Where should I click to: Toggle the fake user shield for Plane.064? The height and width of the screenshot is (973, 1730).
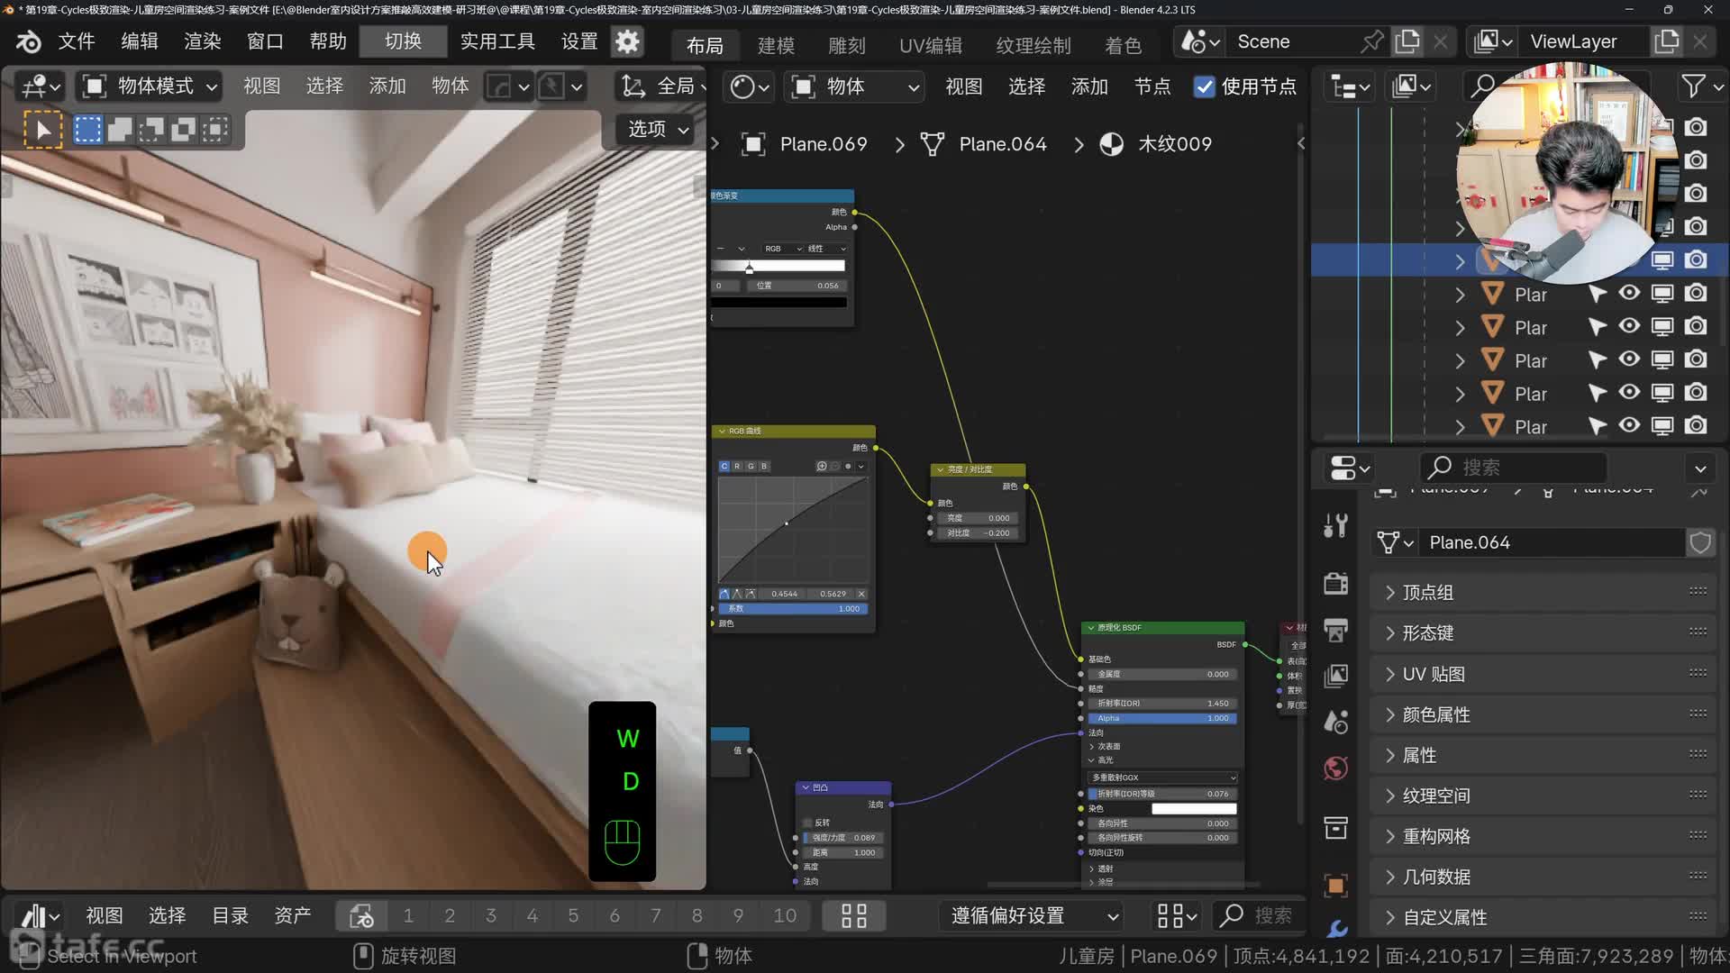[x=1699, y=542]
